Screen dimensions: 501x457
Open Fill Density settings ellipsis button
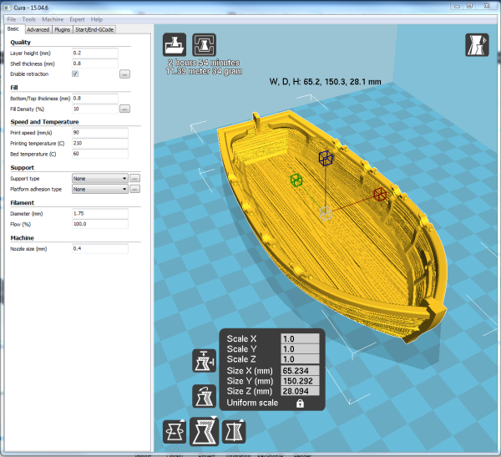tap(124, 109)
